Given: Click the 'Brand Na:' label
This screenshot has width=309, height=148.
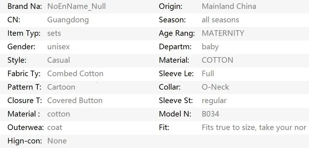Looking at the screenshot, I should tap(25, 6).
